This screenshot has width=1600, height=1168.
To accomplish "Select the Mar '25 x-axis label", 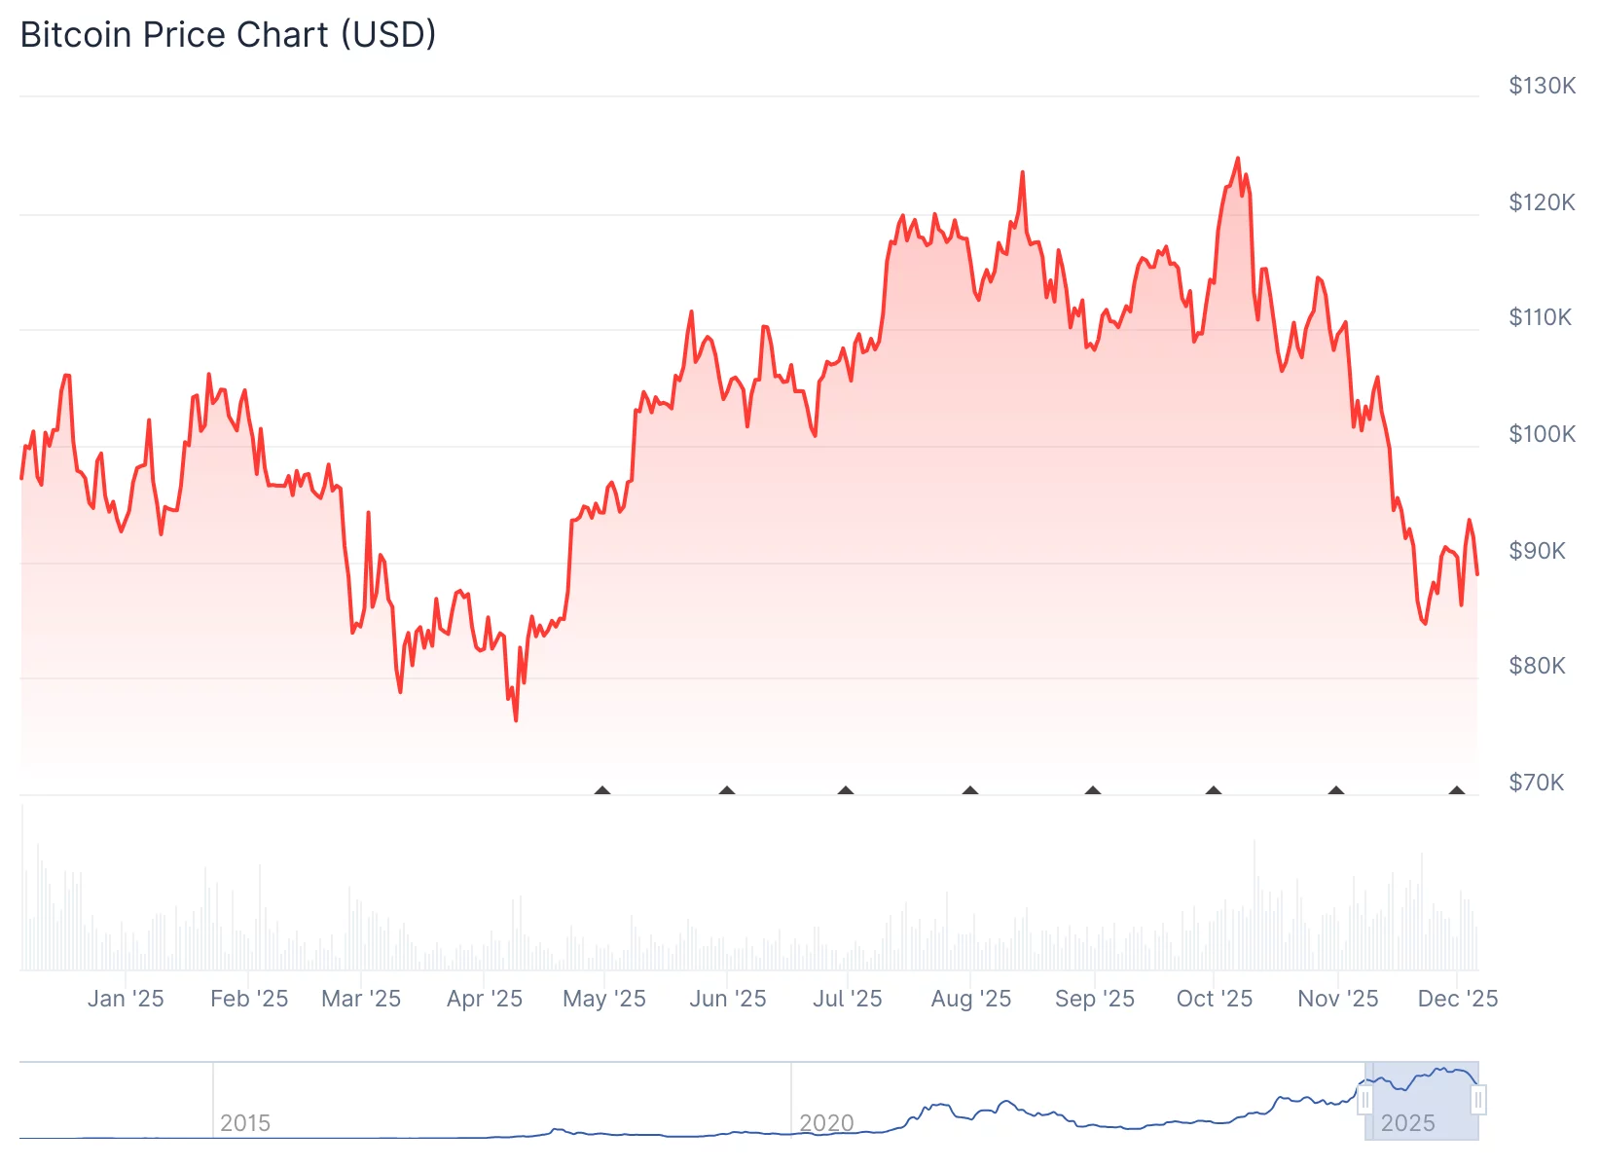I will pyautogui.click(x=361, y=999).
